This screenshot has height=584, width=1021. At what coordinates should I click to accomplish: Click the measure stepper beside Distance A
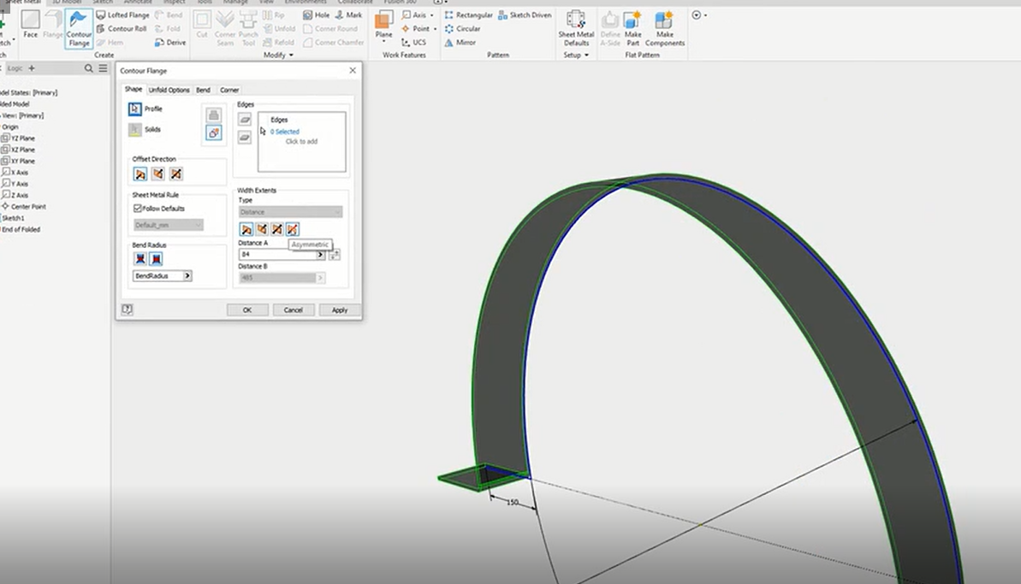(334, 255)
